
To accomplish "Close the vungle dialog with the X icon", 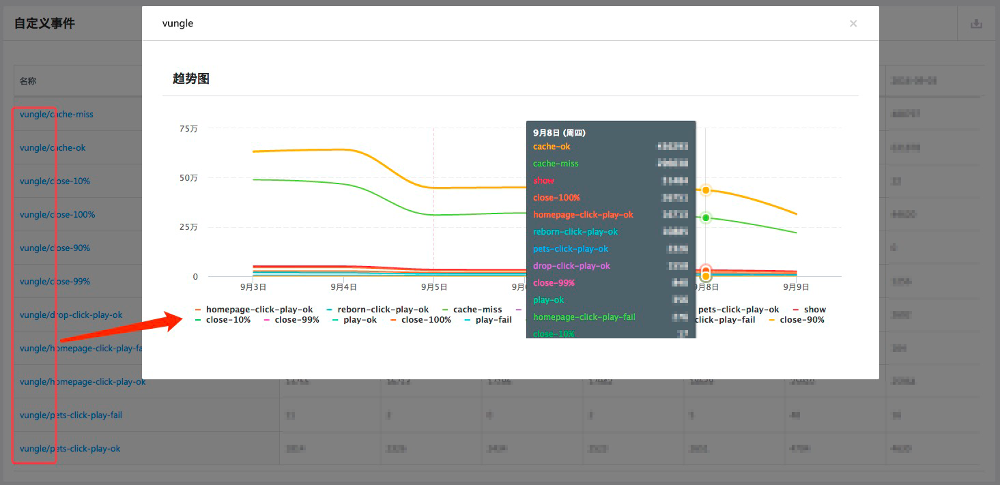I will point(853,24).
